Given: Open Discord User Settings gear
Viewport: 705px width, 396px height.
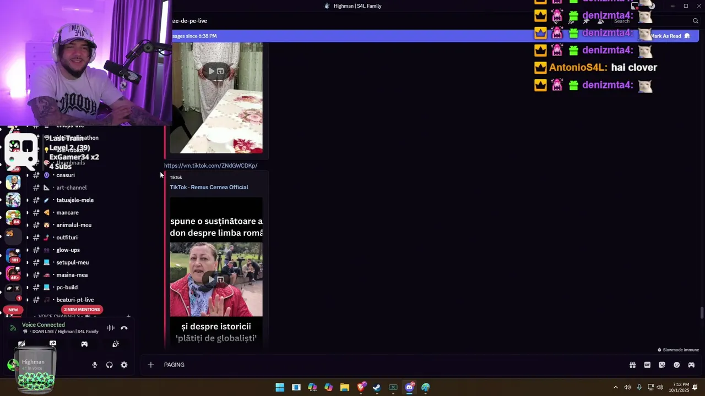Looking at the screenshot, I should coord(124,365).
